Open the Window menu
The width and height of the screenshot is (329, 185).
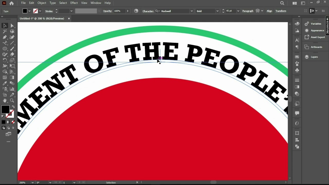tap(96, 3)
